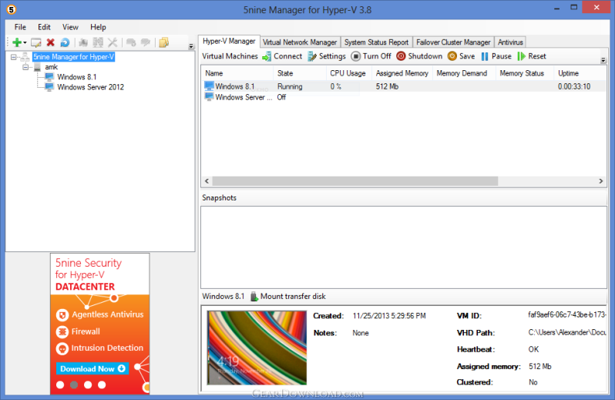Click the grey second carousel dot in ad
This screenshot has height=400, width=615.
pos(74,385)
